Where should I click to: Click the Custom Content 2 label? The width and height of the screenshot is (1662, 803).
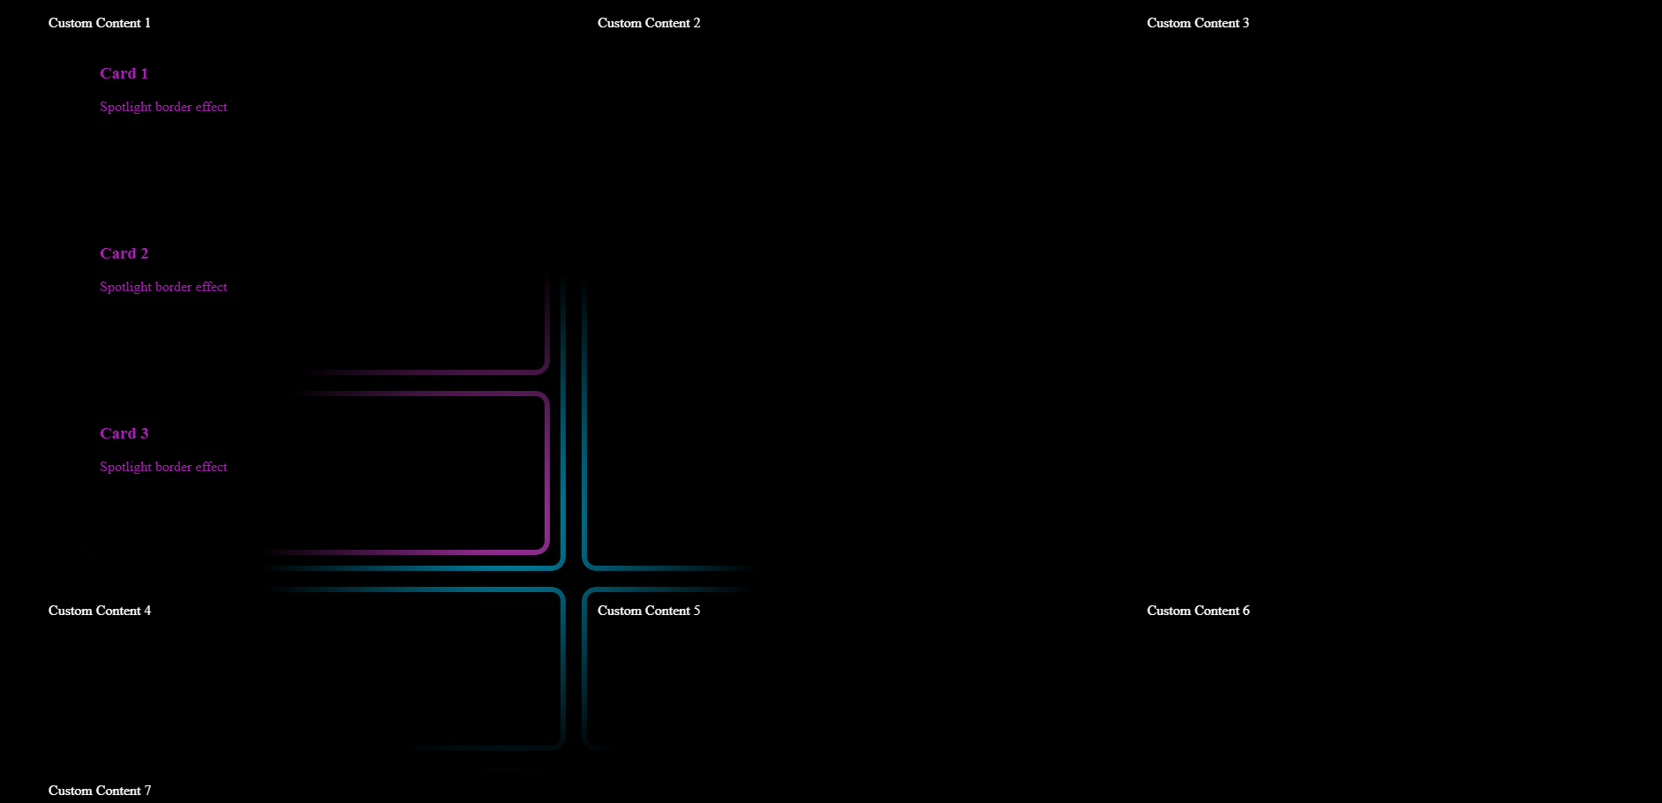[x=649, y=23]
